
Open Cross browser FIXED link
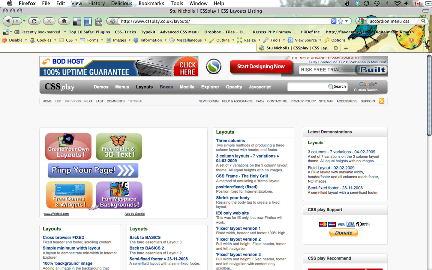tap(64, 238)
